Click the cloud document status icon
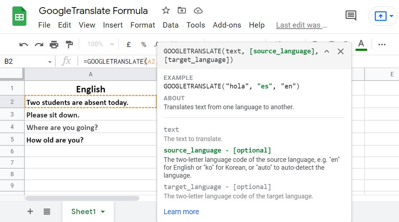Image resolution: width=399 pixels, height=222 pixels. click(198, 10)
